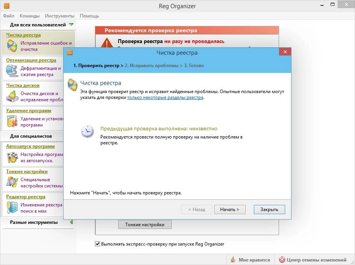Screen dimensions: 355x265
Task: Click the thumbs-up icon in status bar
Action: click(x=233, y=260)
